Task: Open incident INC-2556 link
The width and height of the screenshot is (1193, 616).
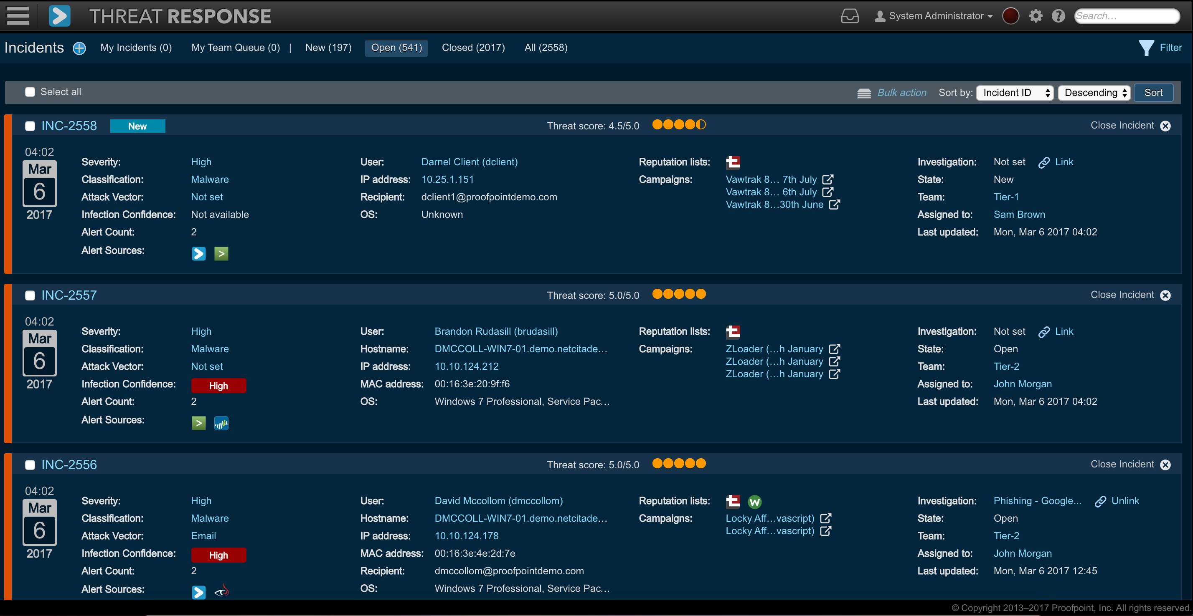Action: point(69,465)
